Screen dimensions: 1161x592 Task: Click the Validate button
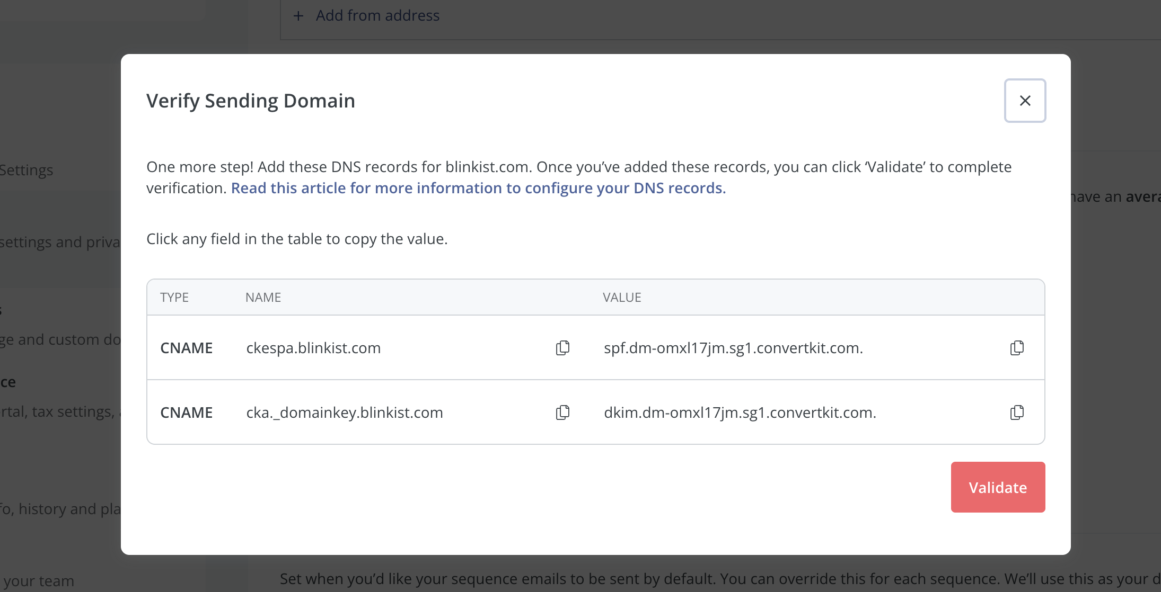997,487
